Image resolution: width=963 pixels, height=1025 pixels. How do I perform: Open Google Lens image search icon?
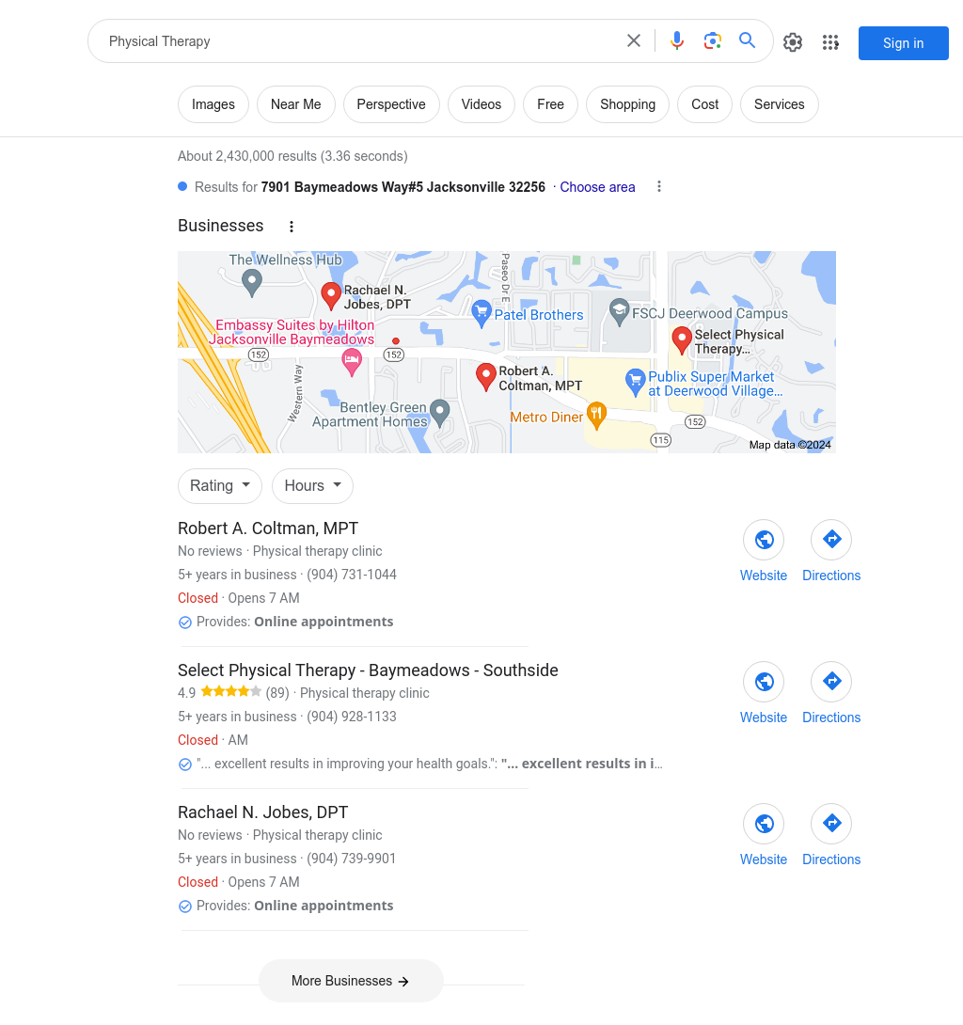point(712,41)
